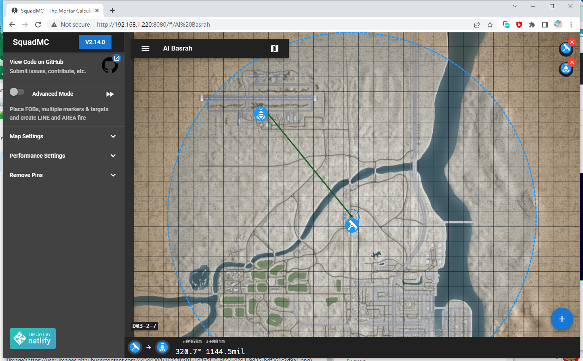Select the SquadMC browser tab

[x=55, y=11]
